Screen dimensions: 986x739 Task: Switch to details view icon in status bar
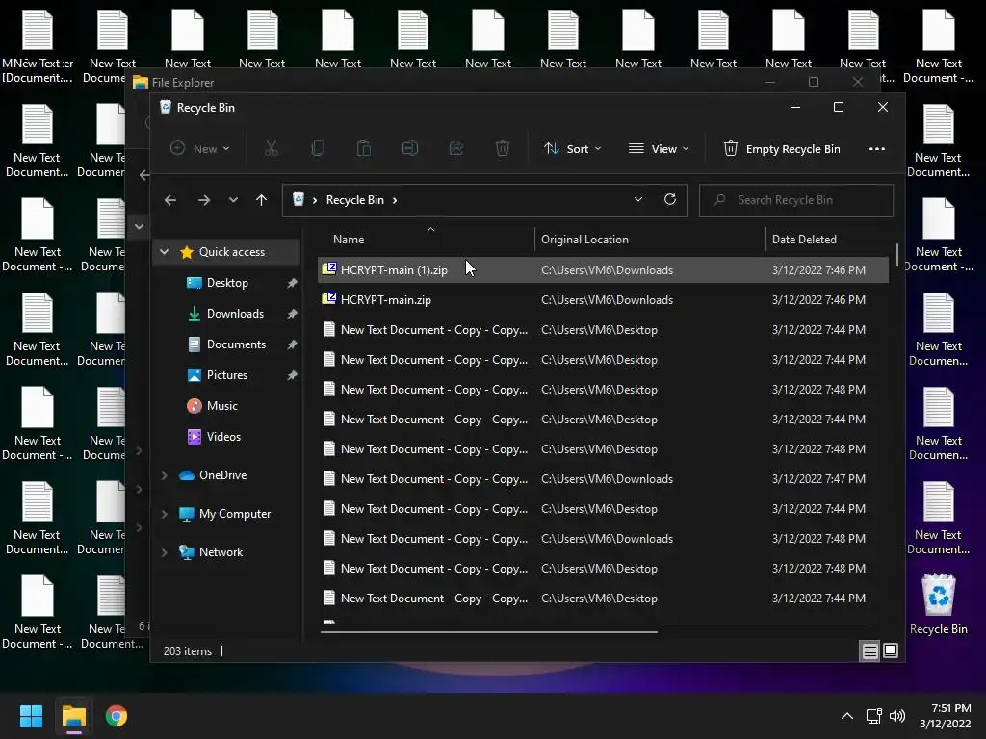(870, 651)
